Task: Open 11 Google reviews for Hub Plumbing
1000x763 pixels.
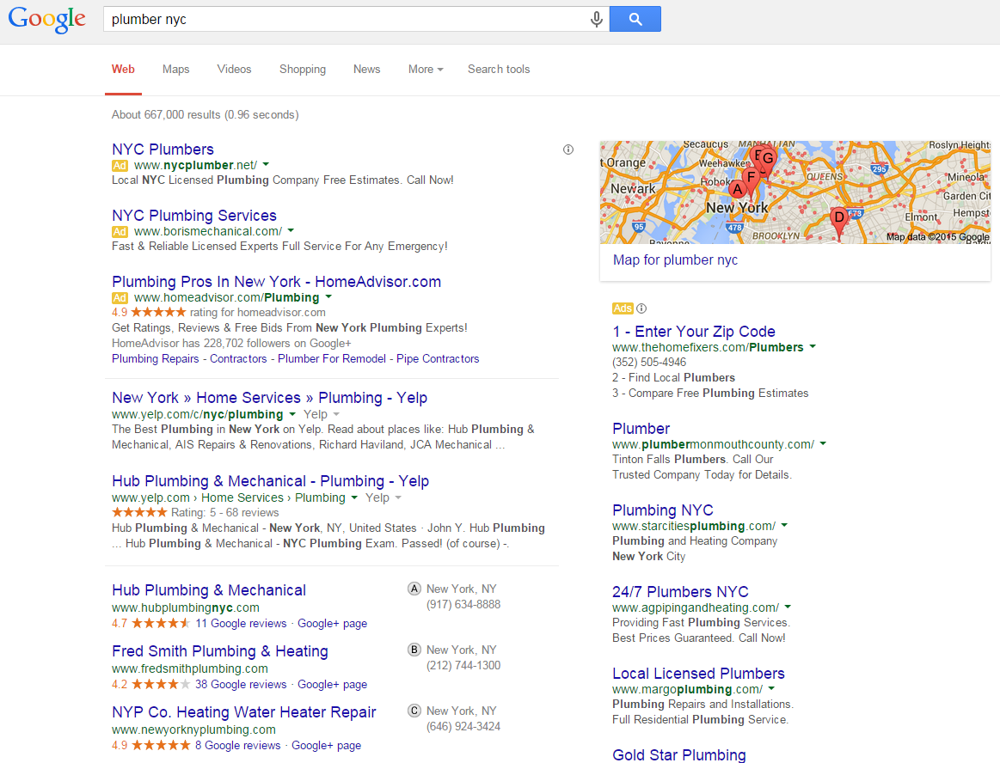Action: 241,624
